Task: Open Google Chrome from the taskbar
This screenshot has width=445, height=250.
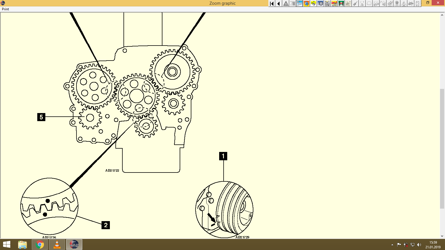Action: (39, 244)
